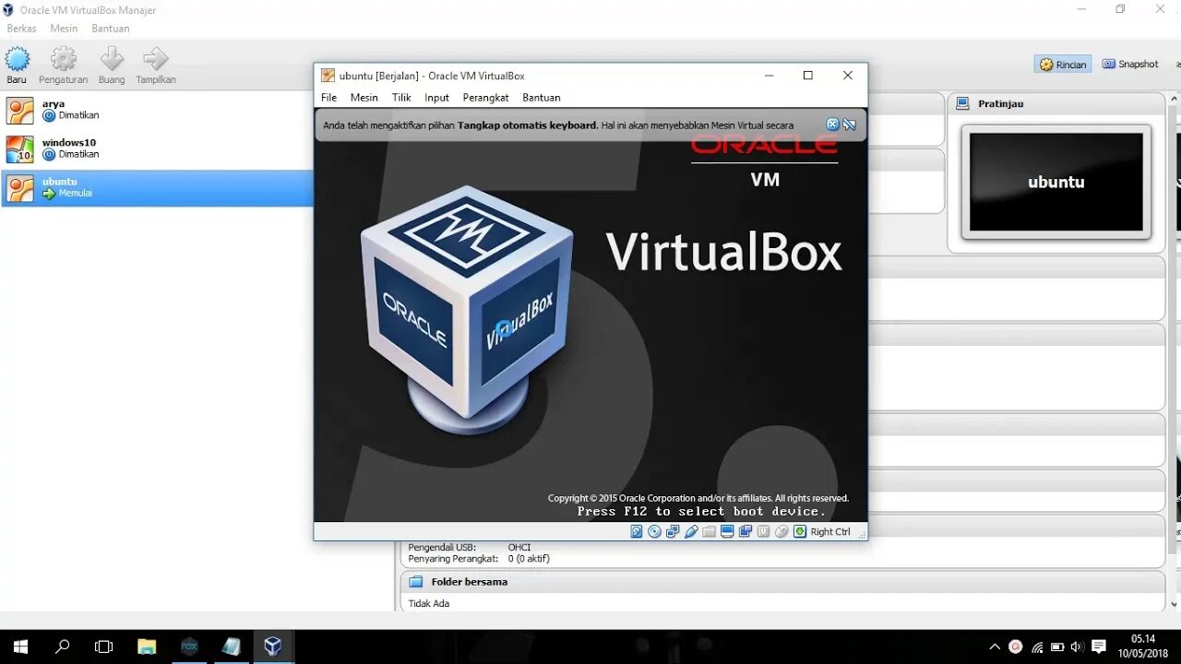Open Nox app from the taskbar
Screen dimensions: 1181x664
coord(189,646)
